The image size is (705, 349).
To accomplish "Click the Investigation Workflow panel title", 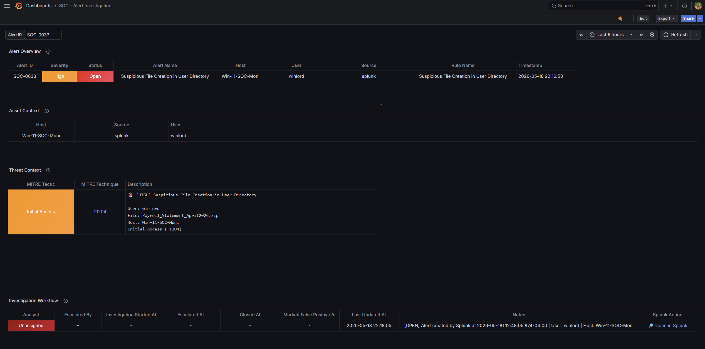I will (x=33, y=301).
